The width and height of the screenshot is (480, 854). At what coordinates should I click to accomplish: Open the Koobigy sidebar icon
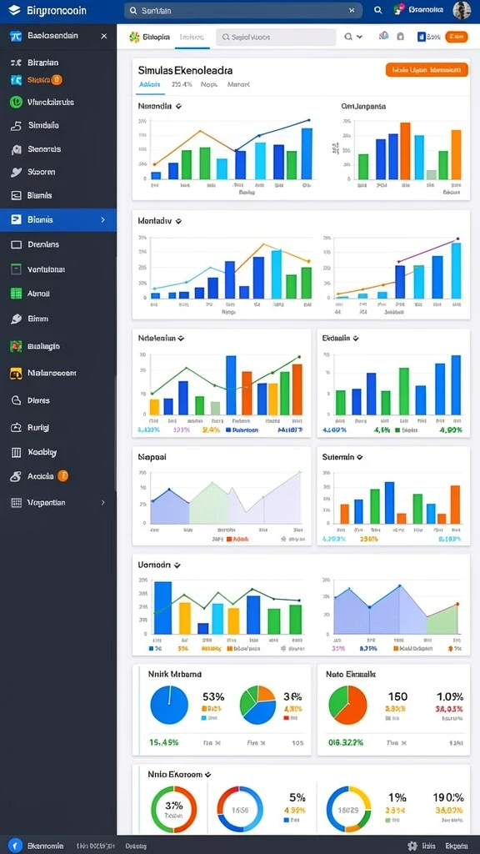[x=17, y=452]
